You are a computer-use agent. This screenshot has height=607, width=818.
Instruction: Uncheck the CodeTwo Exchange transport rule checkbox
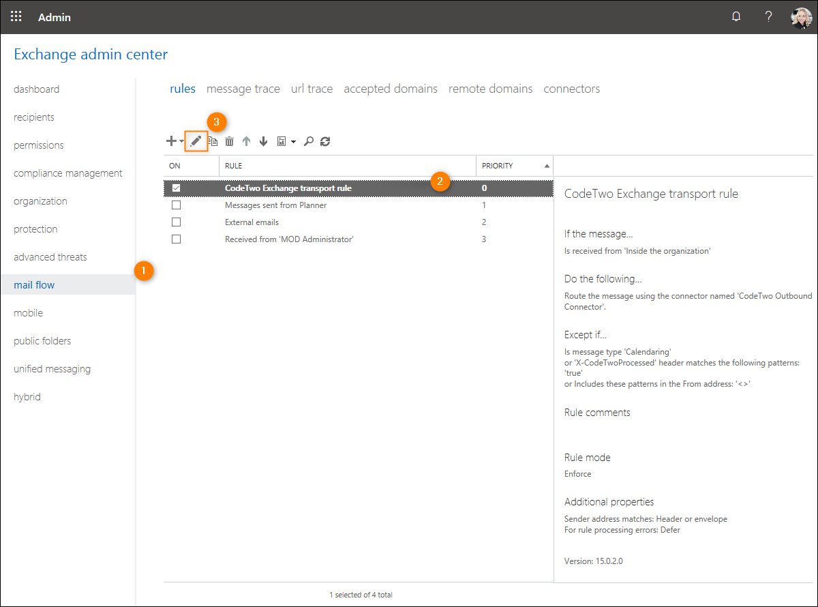point(176,188)
